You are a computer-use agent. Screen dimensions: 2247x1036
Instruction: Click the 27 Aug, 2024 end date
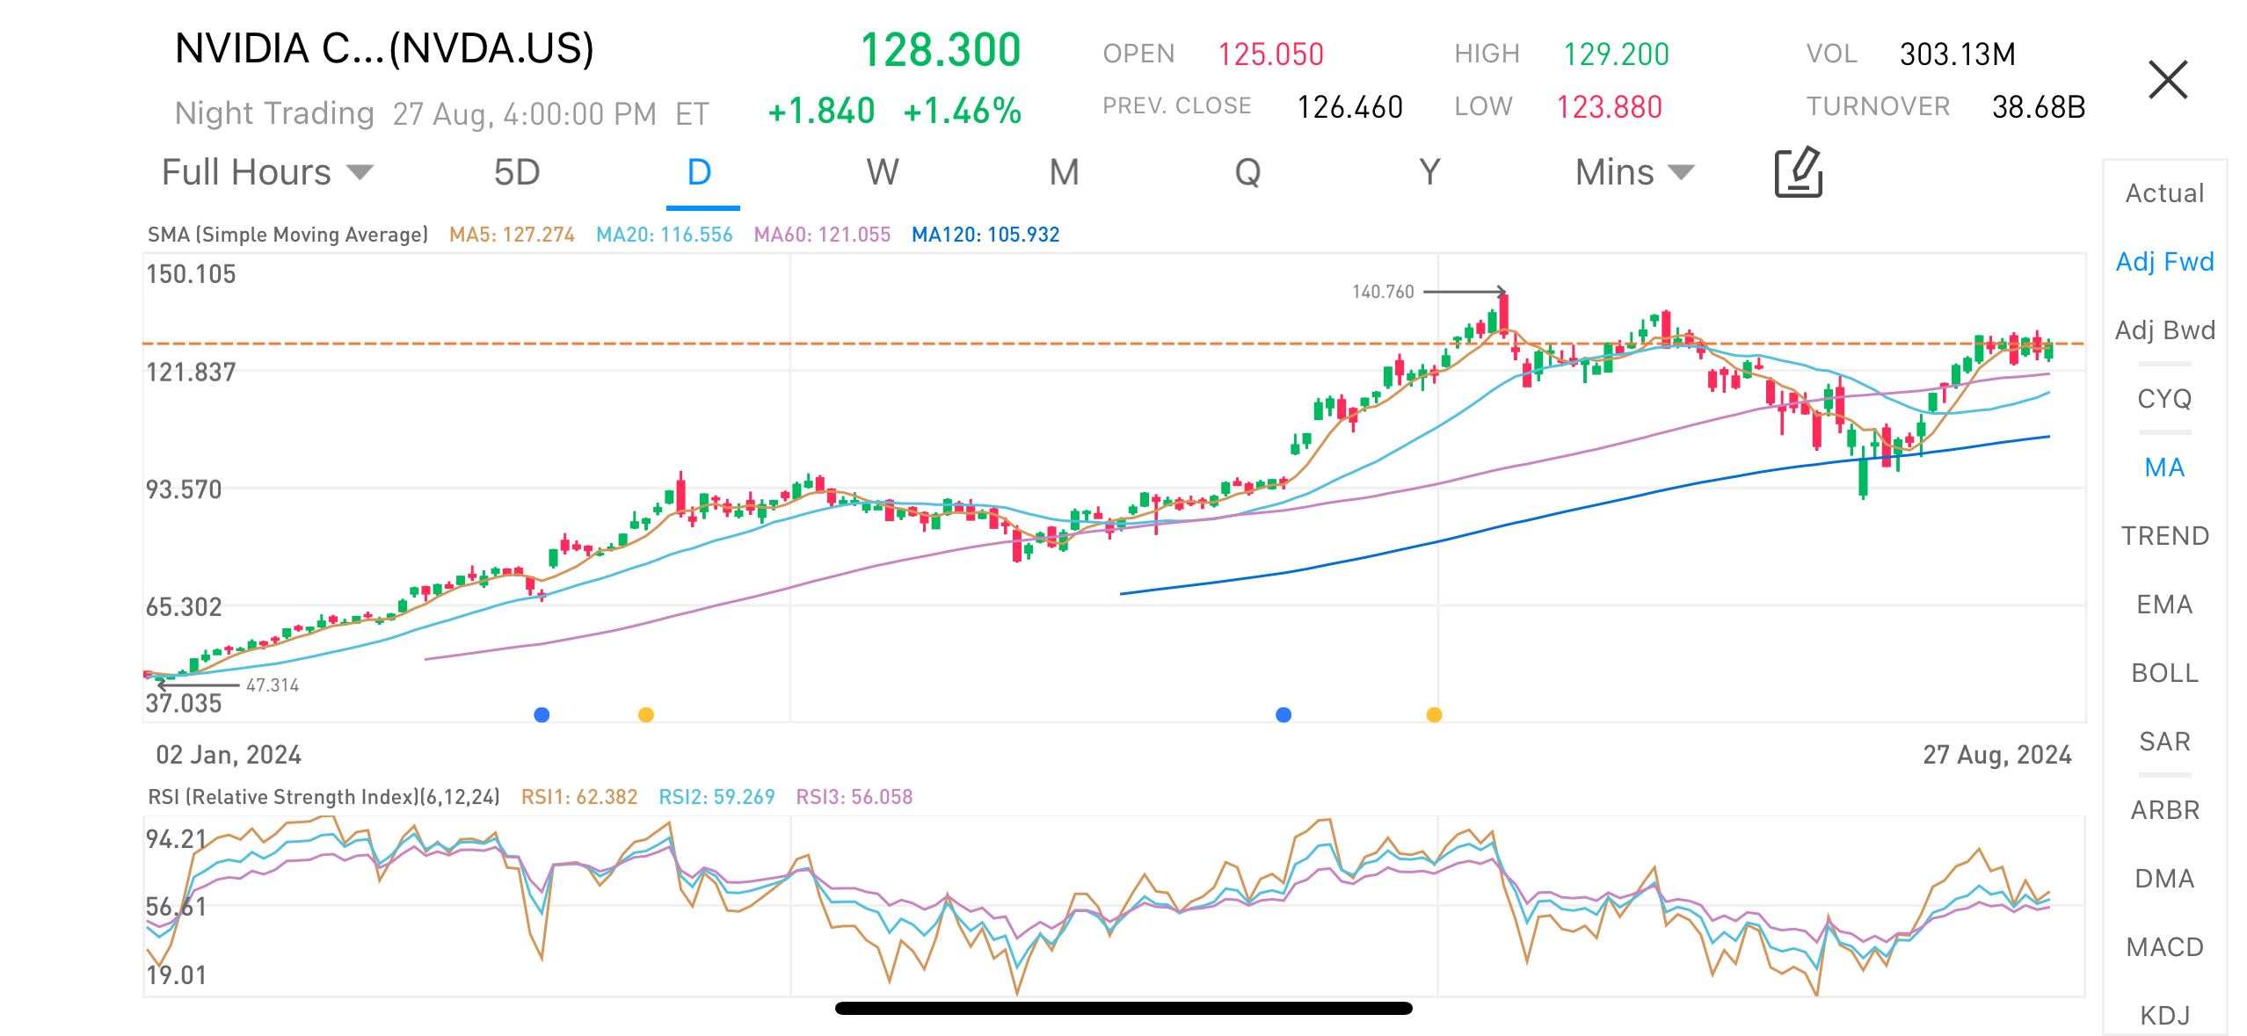[x=1997, y=755]
